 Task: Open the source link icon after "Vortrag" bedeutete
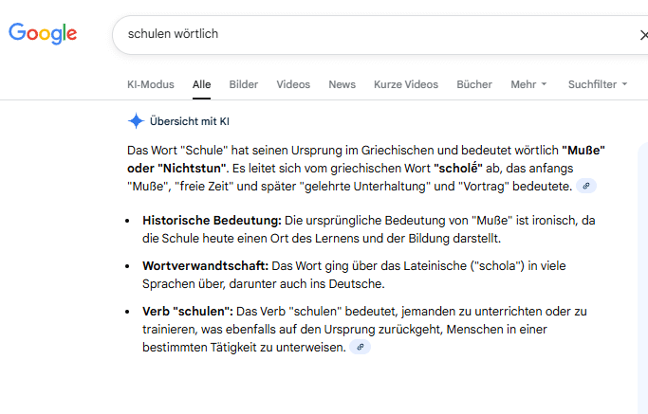click(x=587, y=186)
